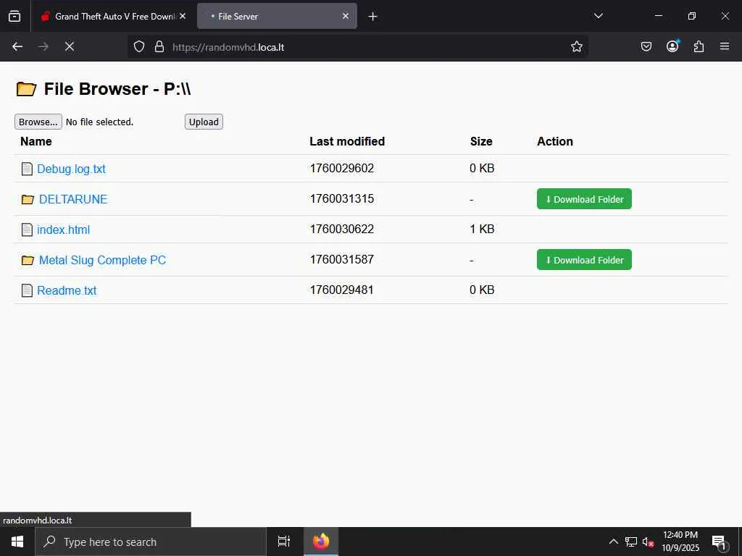This screenshot has height=556, width=742.
Task: Click the file icon next to index.html
Action: pos(27,229)
